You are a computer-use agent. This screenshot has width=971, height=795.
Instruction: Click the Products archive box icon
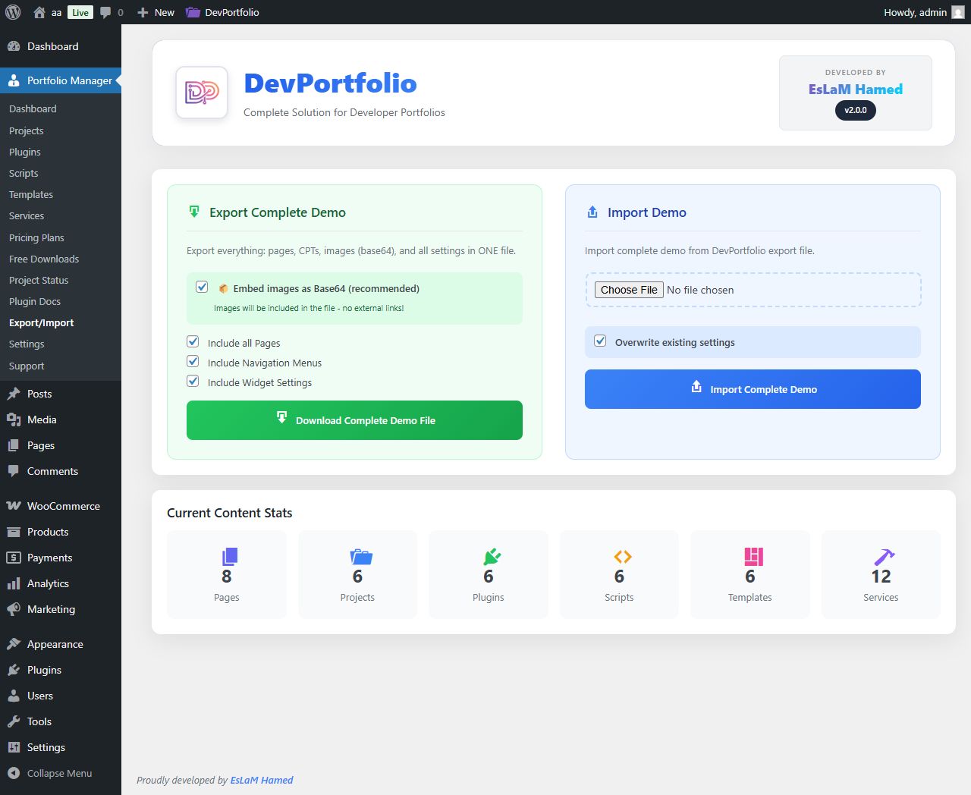pos(14,532)
